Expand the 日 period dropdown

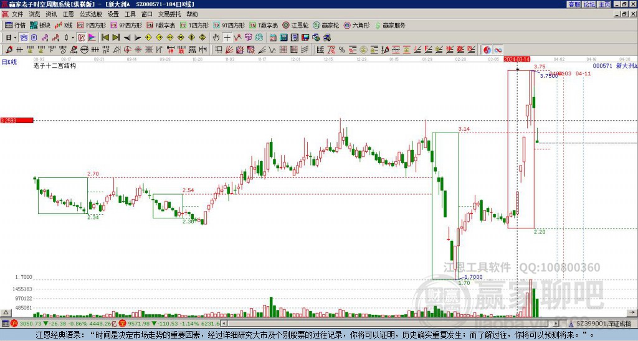15,37
